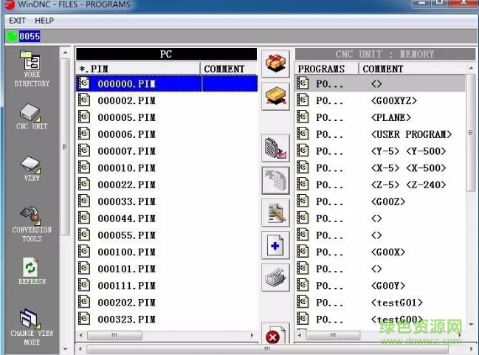Select file 000101.PIM
The width and height of the screenshot is (479, 355).
pos(126,269)
